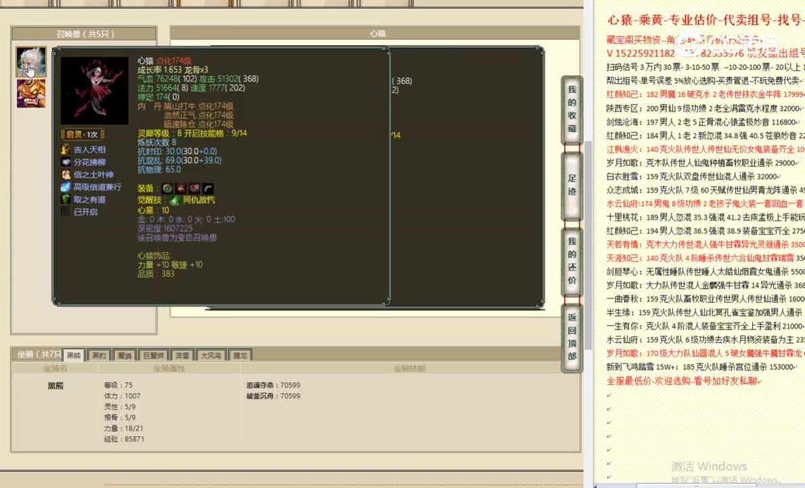Click the 等级：75 mount attribute
Image resolution: width=805 pixels, height=488 pixels.
coord(118,385)
